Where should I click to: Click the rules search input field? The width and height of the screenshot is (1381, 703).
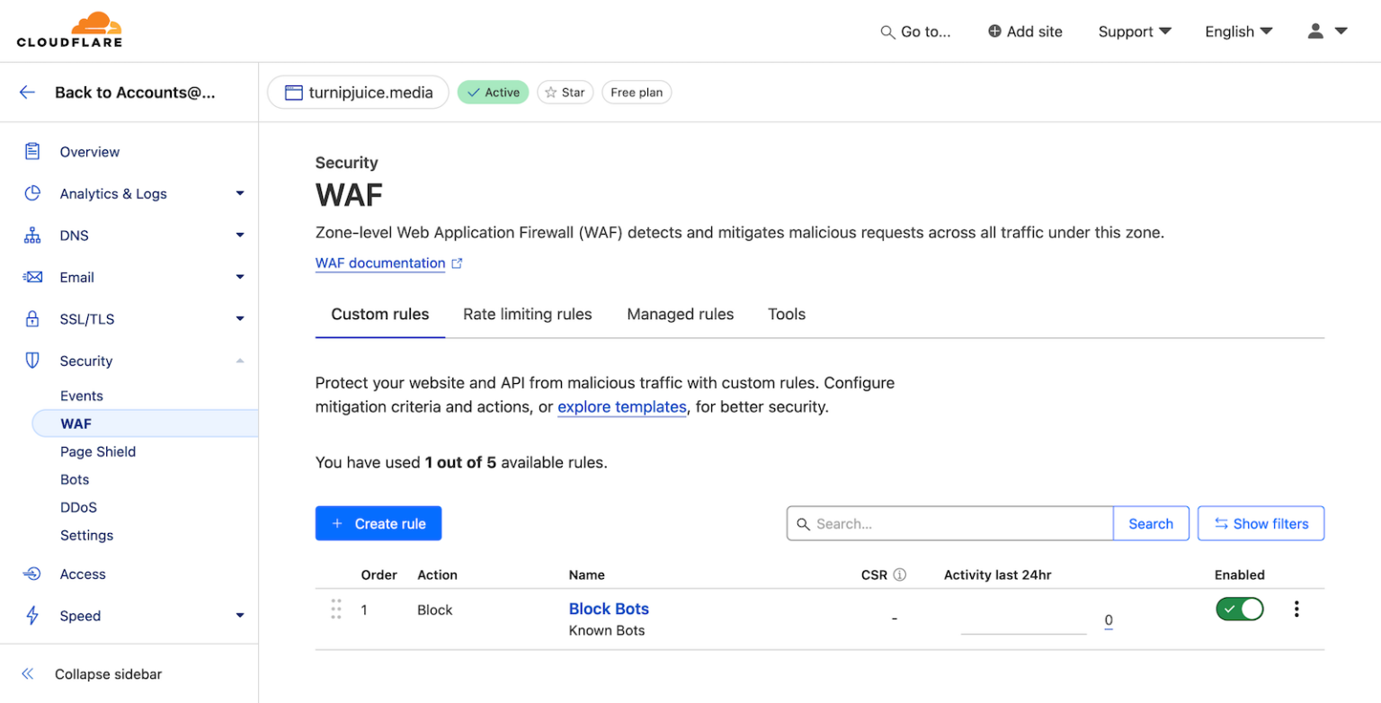tap(949, 523)
